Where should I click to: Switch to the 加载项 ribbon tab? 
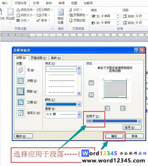click(x=88, y=3)
